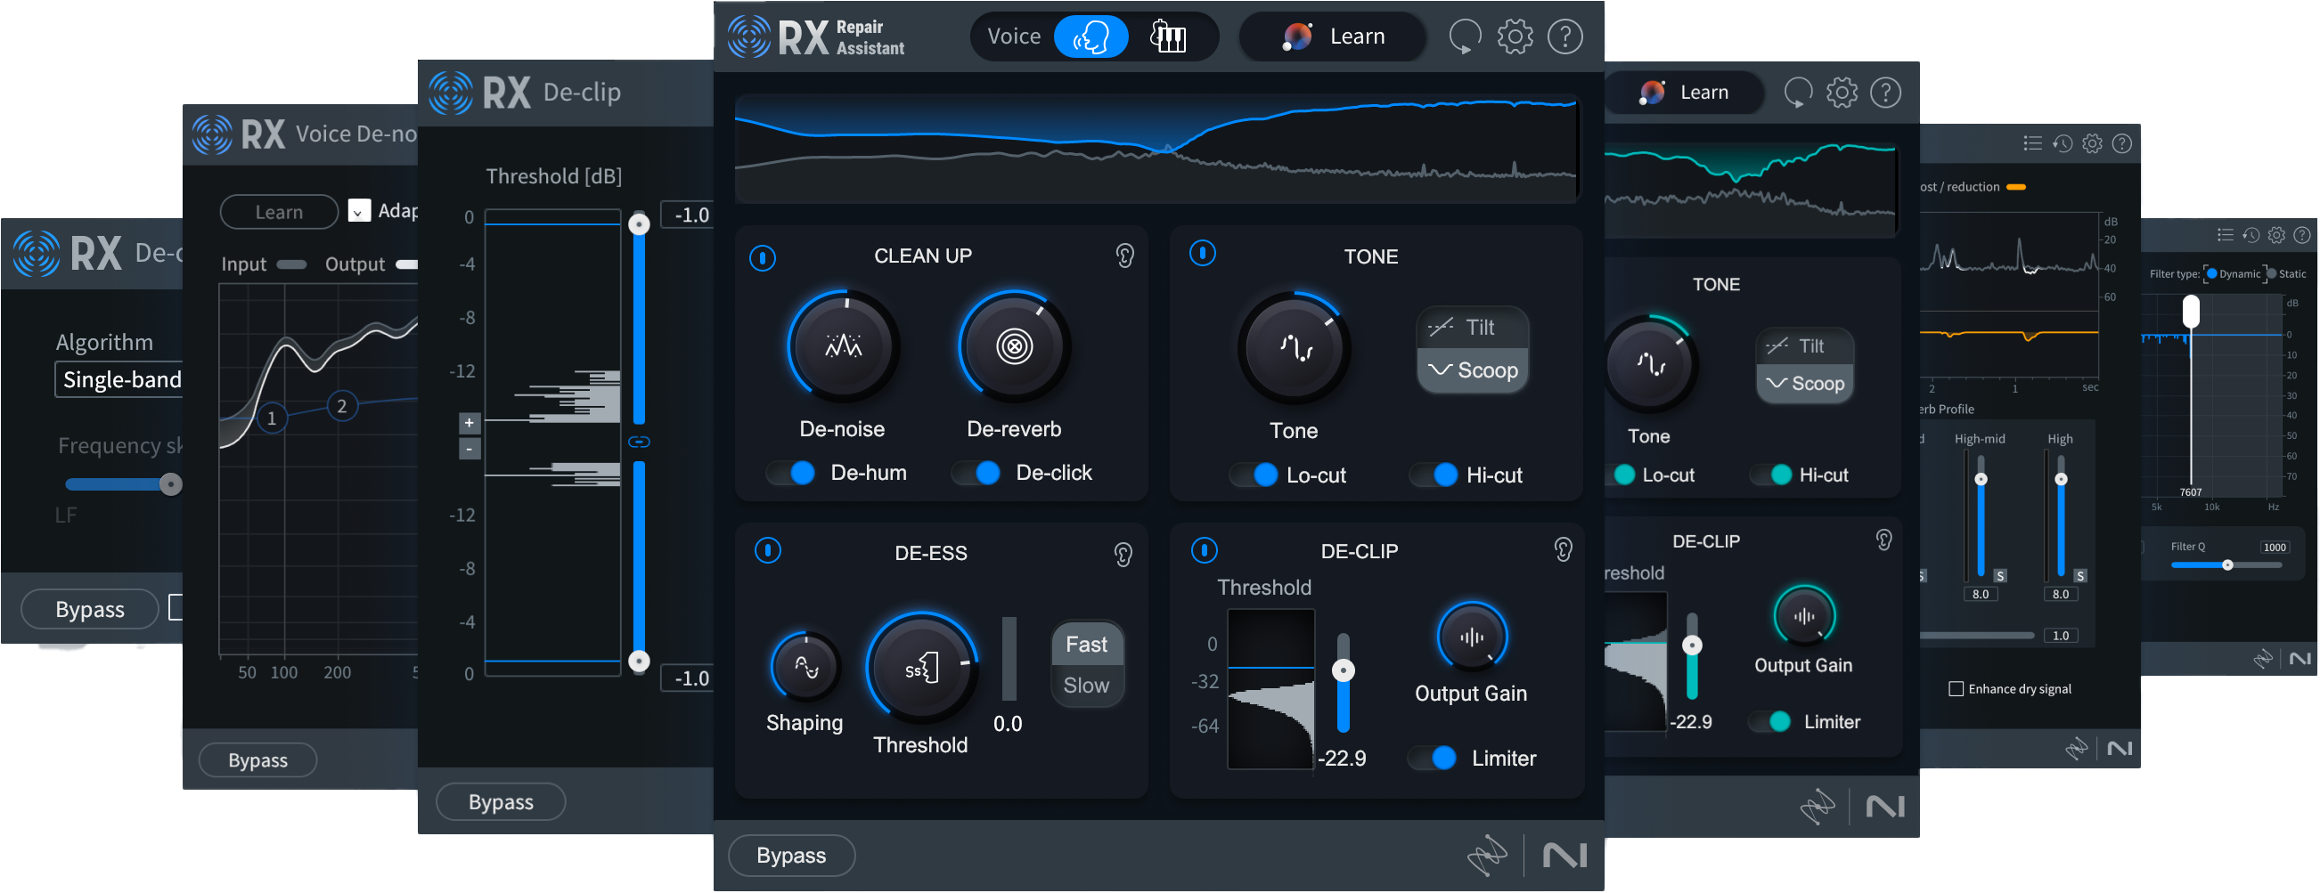The image size is (2320, 893).
Task: Open the Adaptive dropdown in Voice De-noise
Action: coord(359,212)
